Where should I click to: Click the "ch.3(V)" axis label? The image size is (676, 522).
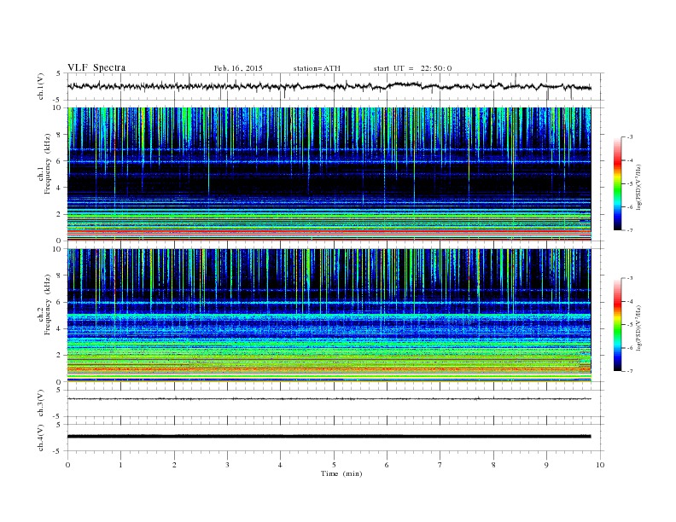(41, 403)
